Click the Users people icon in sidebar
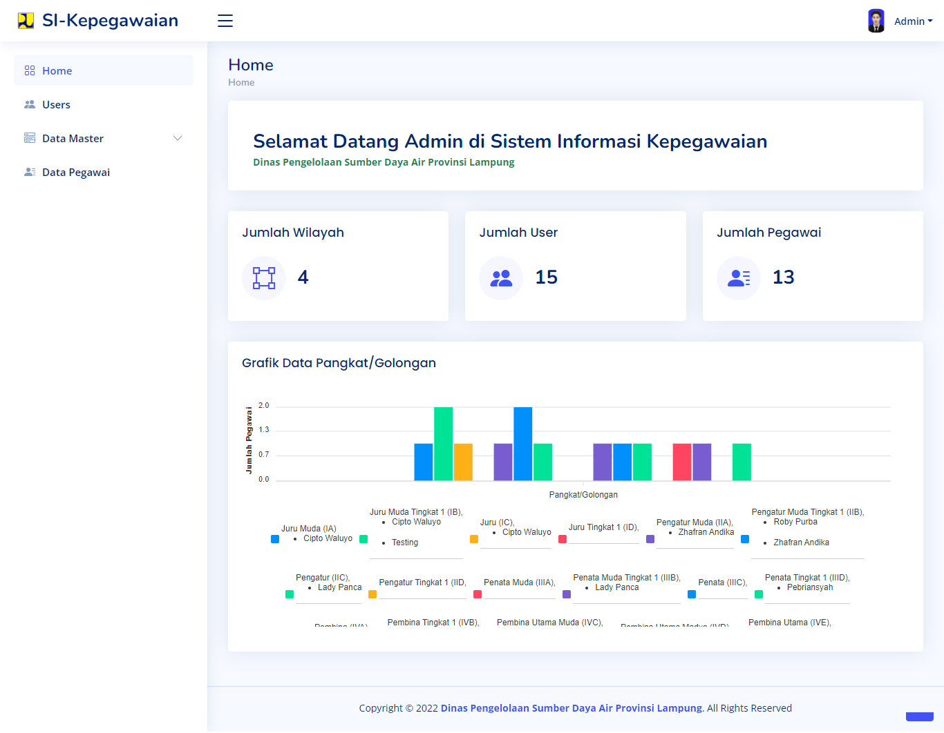Viewport: 944px width, 733px height. click(x=30, y=104)
